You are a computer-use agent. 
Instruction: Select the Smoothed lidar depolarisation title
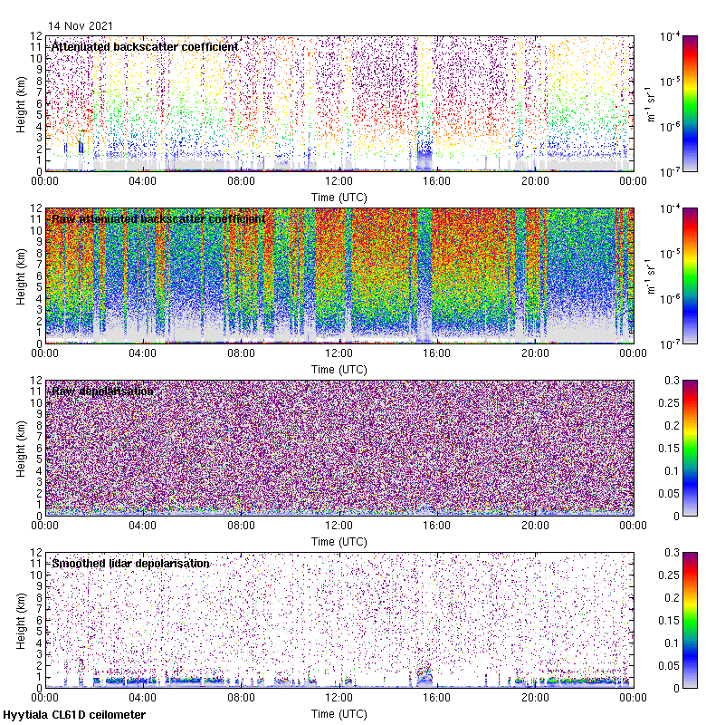click(x=130, y=563)
